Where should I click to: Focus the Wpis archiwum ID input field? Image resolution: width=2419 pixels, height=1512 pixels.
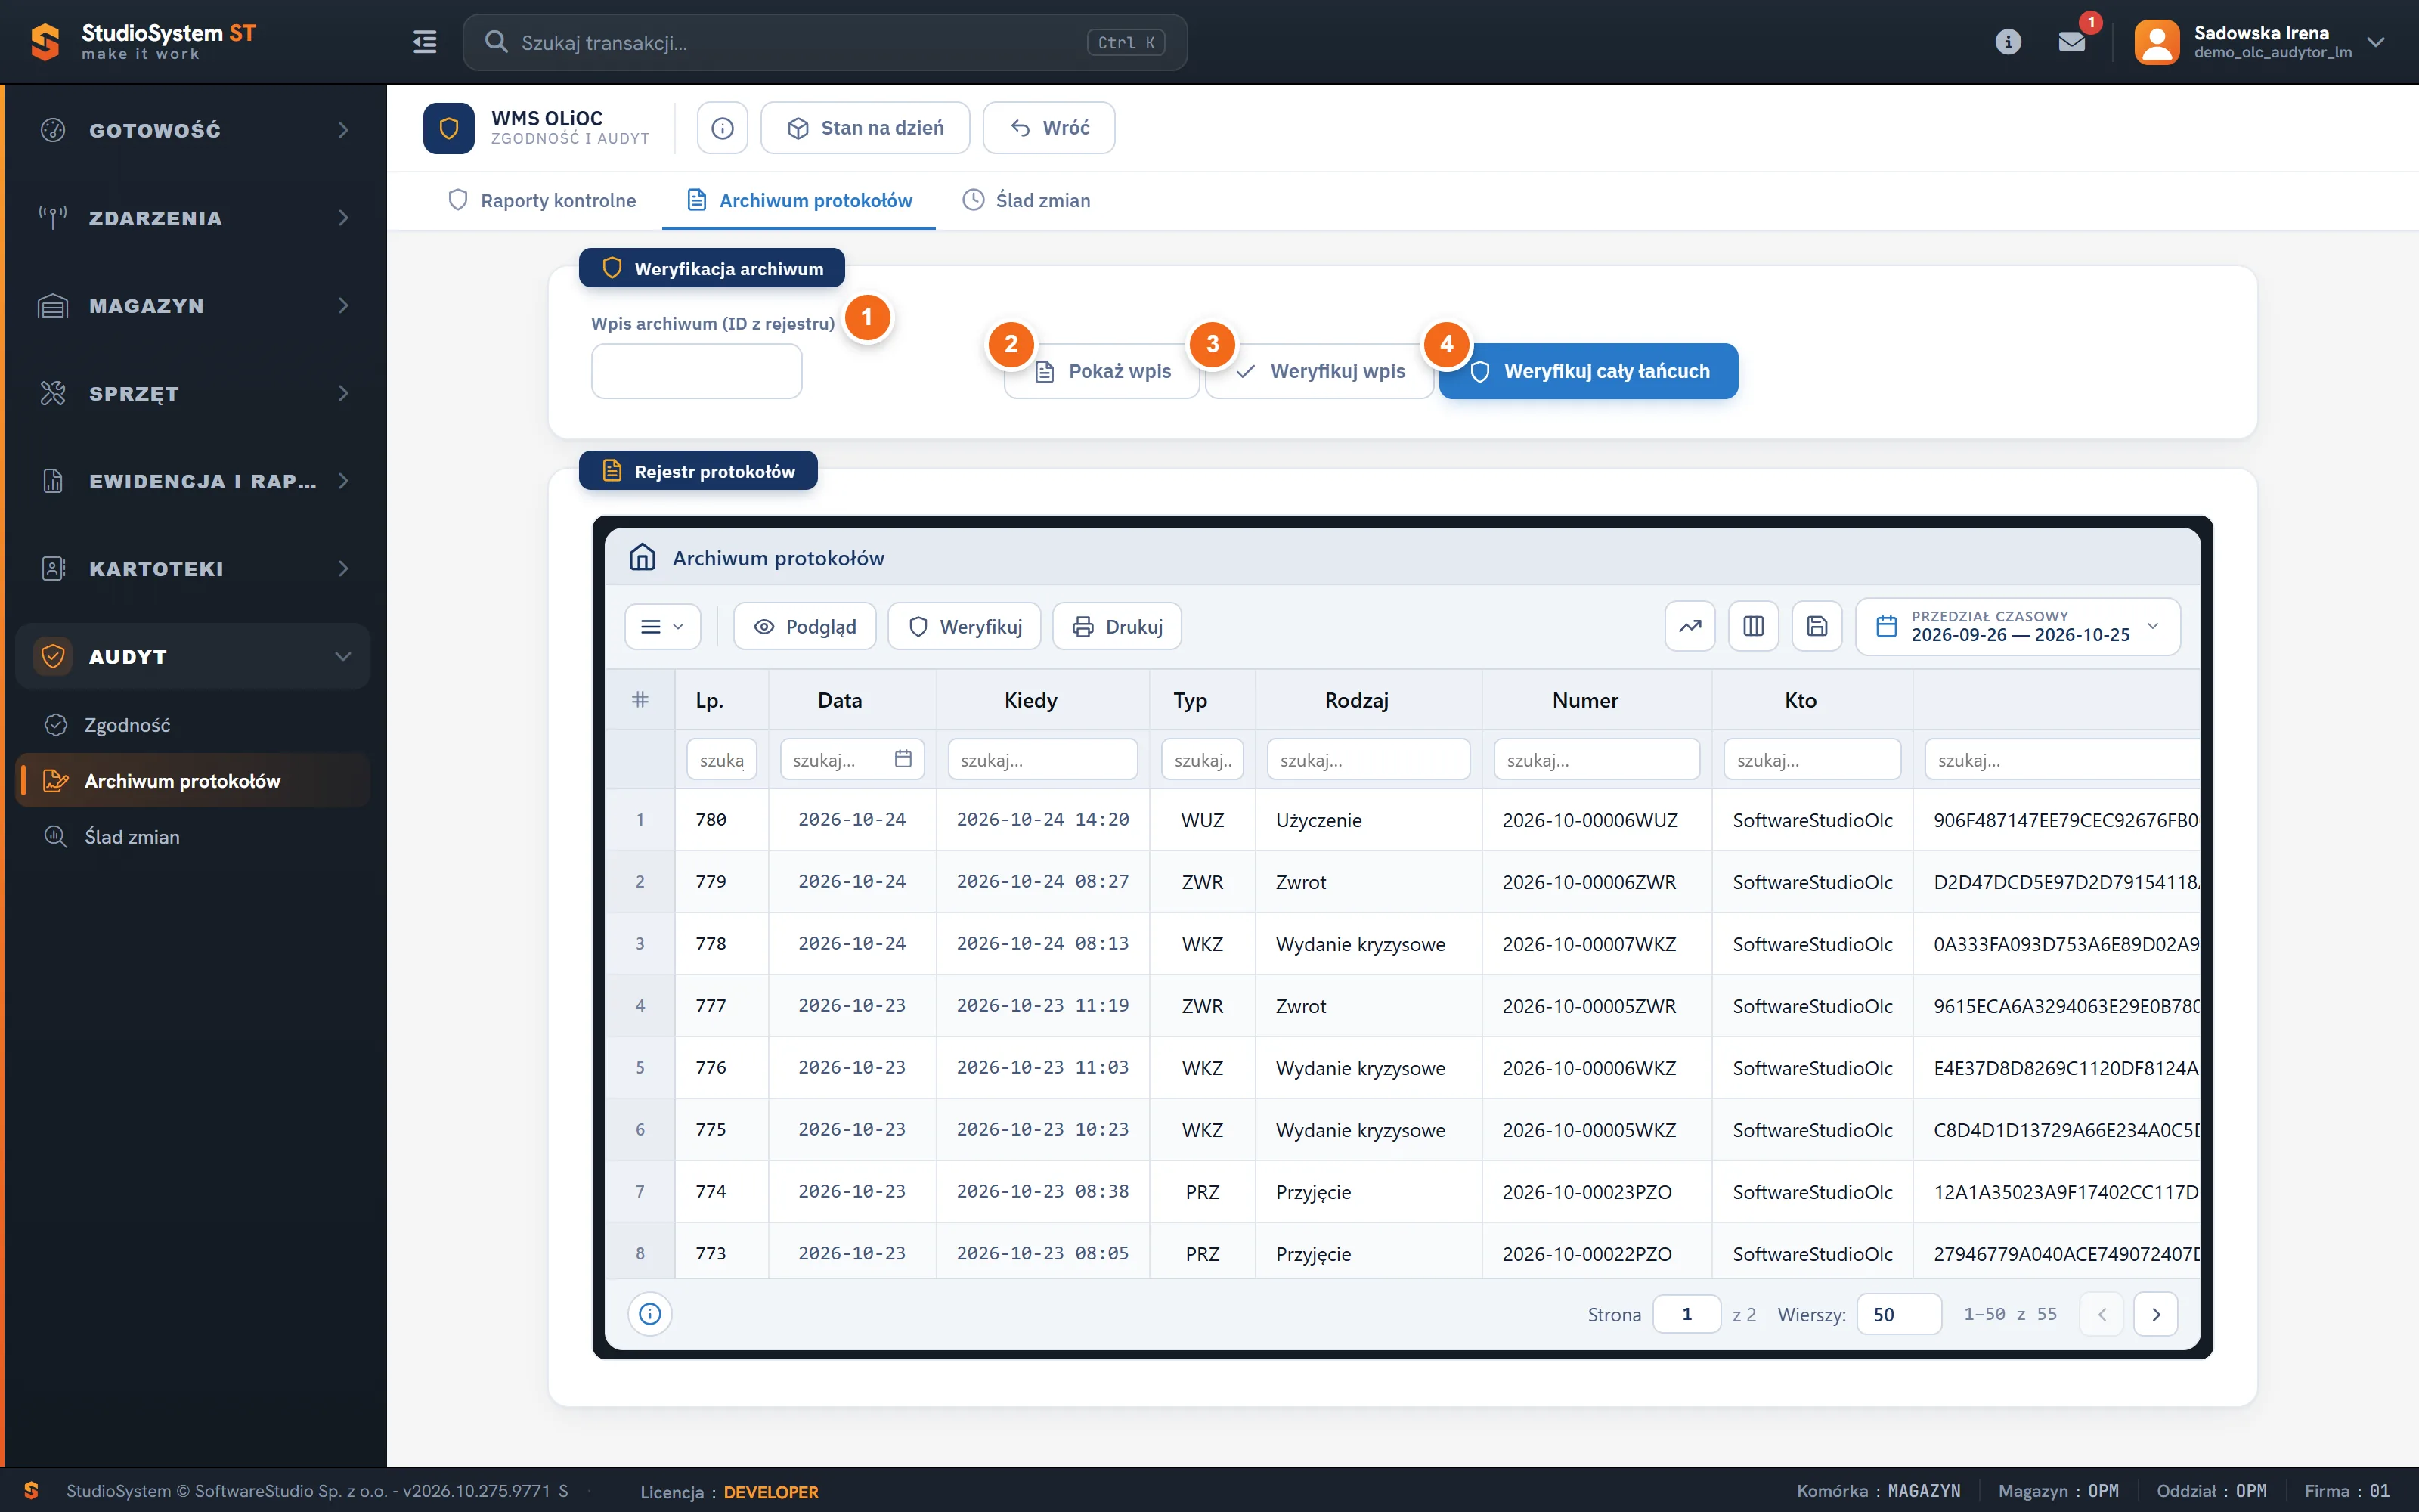pos(697,372)
